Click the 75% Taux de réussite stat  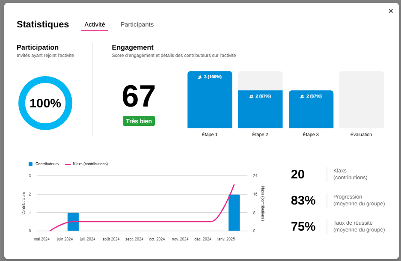[303, 226]
